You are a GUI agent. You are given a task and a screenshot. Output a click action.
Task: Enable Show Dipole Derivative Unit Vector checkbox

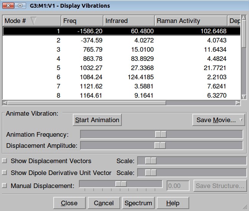[x=5, y=172]
